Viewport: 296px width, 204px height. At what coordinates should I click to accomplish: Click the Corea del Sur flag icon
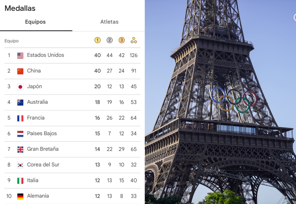(20, 165)
